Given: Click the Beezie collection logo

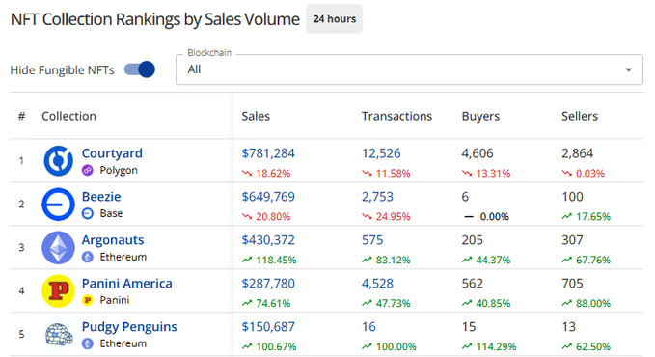Looking at the screenshot, I should pyautogui.click(x=59, y=205).
